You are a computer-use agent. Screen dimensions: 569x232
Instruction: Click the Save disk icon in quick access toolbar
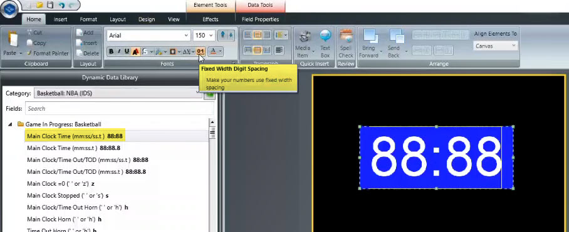50,5
